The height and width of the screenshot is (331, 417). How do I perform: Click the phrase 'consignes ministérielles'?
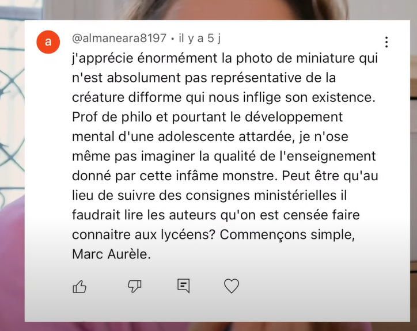[x=261, y=195]
